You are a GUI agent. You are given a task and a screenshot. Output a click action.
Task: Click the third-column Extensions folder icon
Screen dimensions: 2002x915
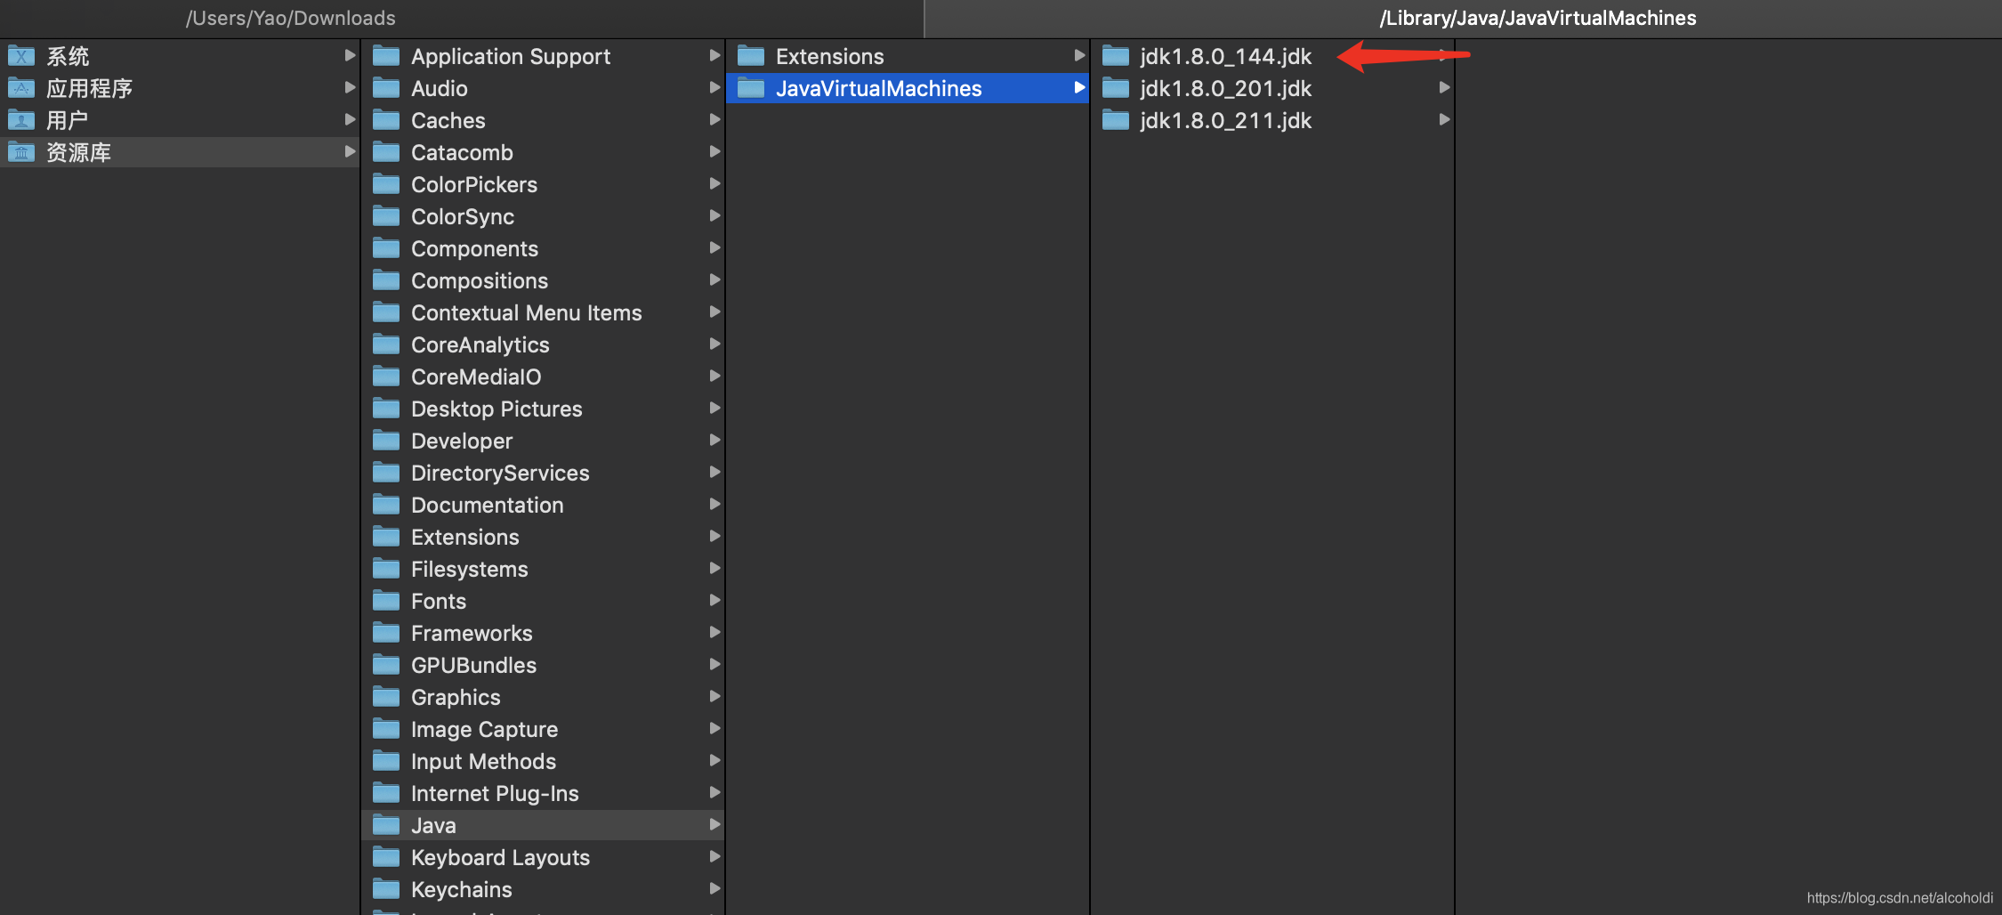(x=751, y=56)
